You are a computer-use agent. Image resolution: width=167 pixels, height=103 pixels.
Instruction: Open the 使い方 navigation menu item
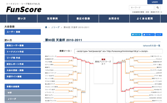[22, 19]
